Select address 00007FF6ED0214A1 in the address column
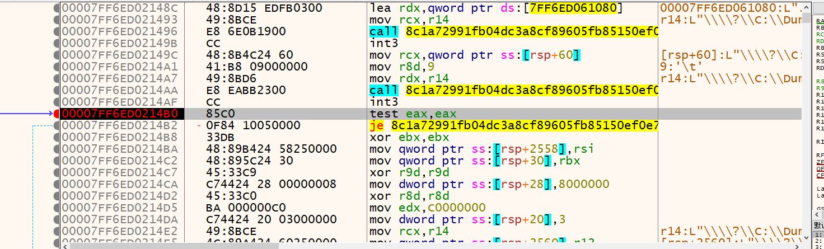824x249 pixels. click(119, 67)
